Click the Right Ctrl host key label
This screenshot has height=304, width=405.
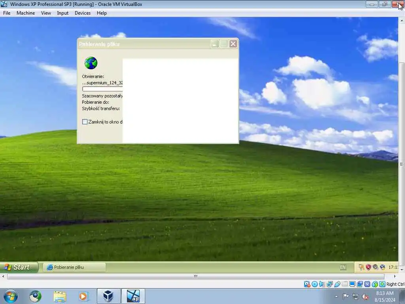395,284
